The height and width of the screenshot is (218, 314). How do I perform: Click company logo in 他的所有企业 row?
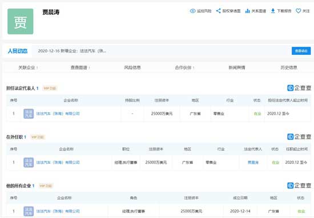[x=29, y=211]
